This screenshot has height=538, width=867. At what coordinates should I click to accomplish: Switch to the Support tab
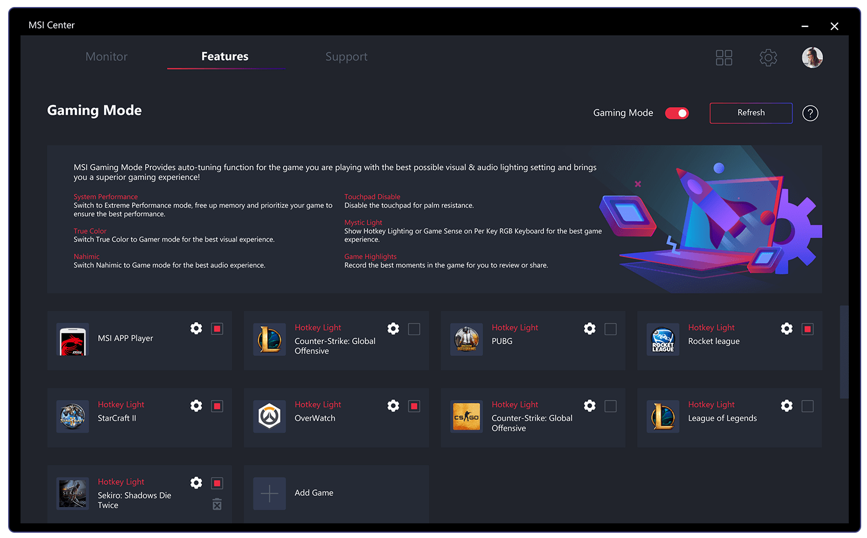click(346, 57)
